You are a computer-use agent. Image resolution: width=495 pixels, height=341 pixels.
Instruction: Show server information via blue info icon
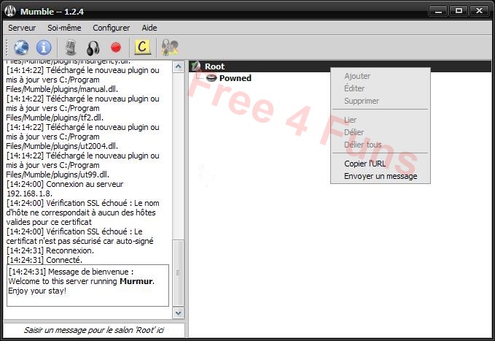pos(44,47)
